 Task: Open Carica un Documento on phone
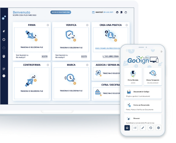[x=143, y=106]
